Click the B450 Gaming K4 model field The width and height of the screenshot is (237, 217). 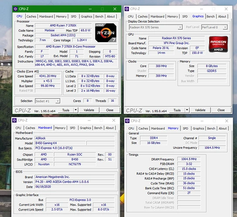(x=60, y=143)
